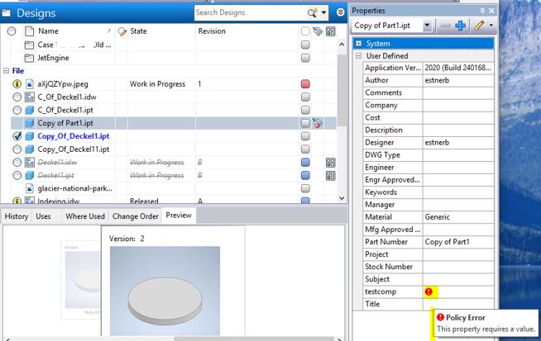Sort by Revision column header
541x341 pixels.
(212, 31)
